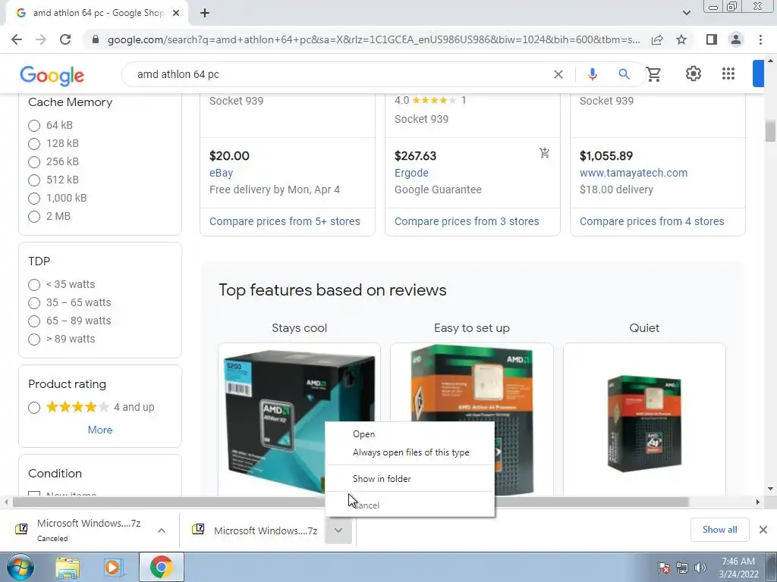Expand options for the canceled download
The height and width of the screenshot is (582, 777).
(162, 530)
